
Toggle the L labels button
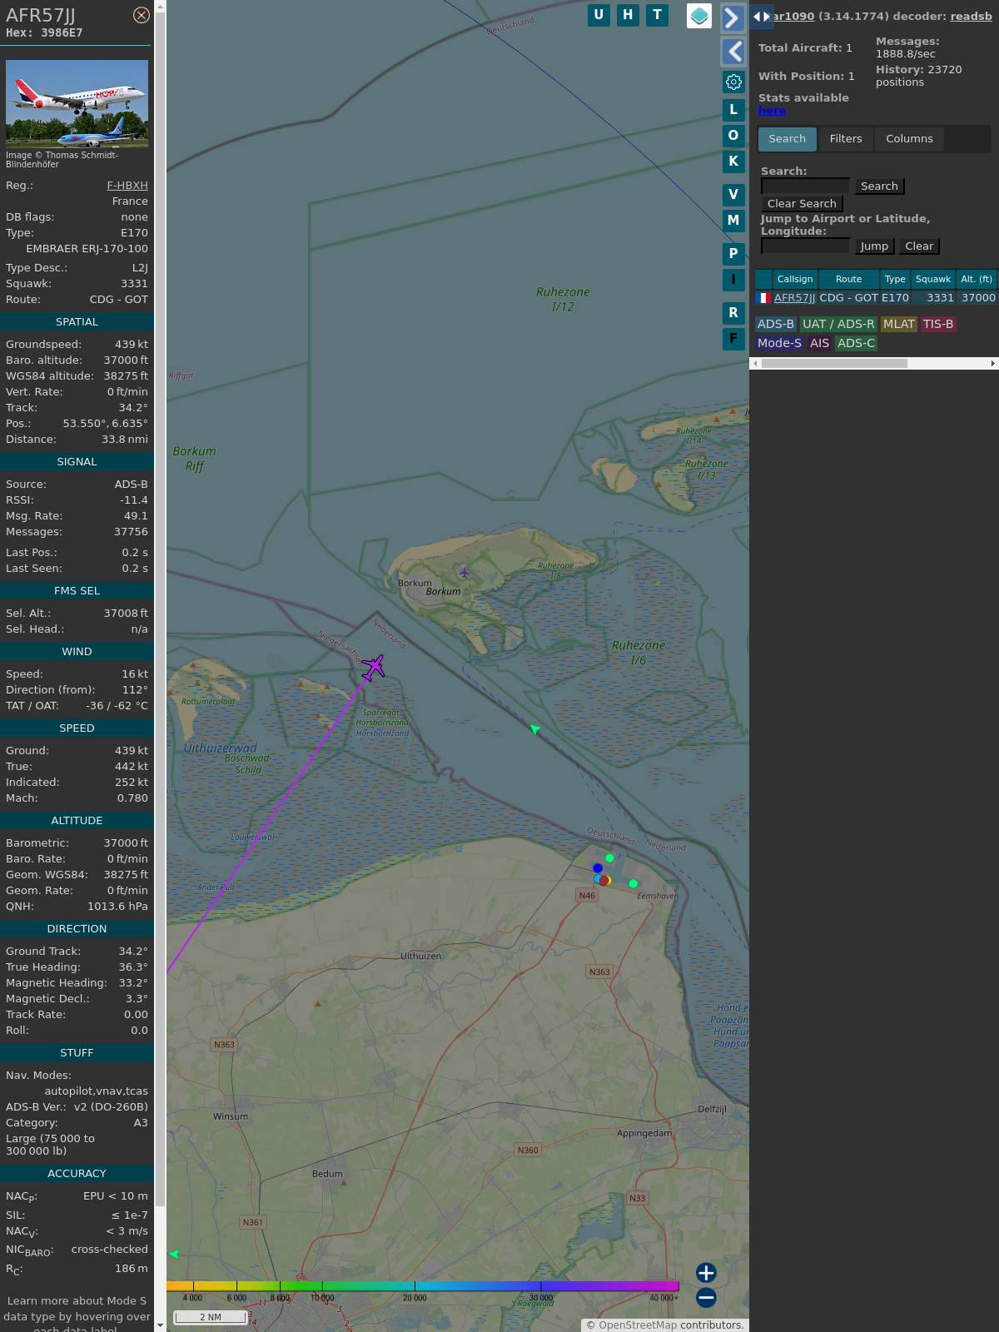tap(733, 109)
